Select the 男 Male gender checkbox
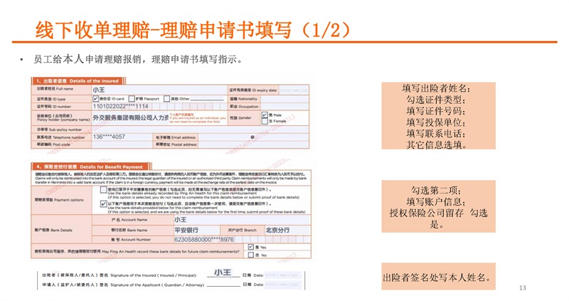This screenshot has height=301, width=569. pyautogui.click(x=265, y=115)
